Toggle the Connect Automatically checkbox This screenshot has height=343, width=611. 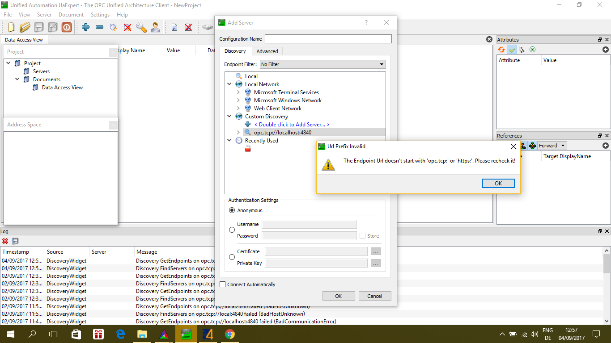223,284
